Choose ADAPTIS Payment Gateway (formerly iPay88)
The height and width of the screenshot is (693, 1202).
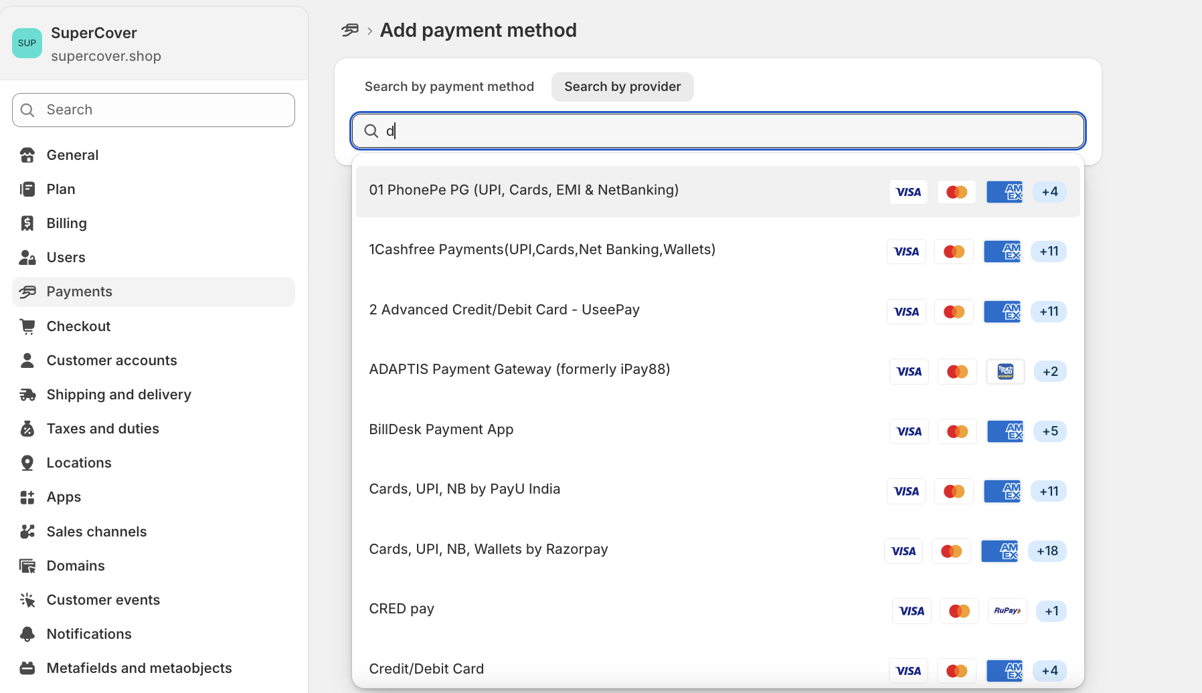(717, 371)
